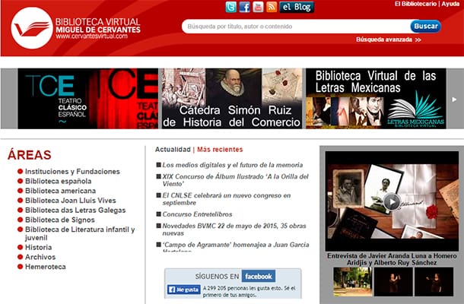Open Biblioteca de Signos area
Image resolution: width=464 pixels, height=304 pixels.
click(60, 220)
